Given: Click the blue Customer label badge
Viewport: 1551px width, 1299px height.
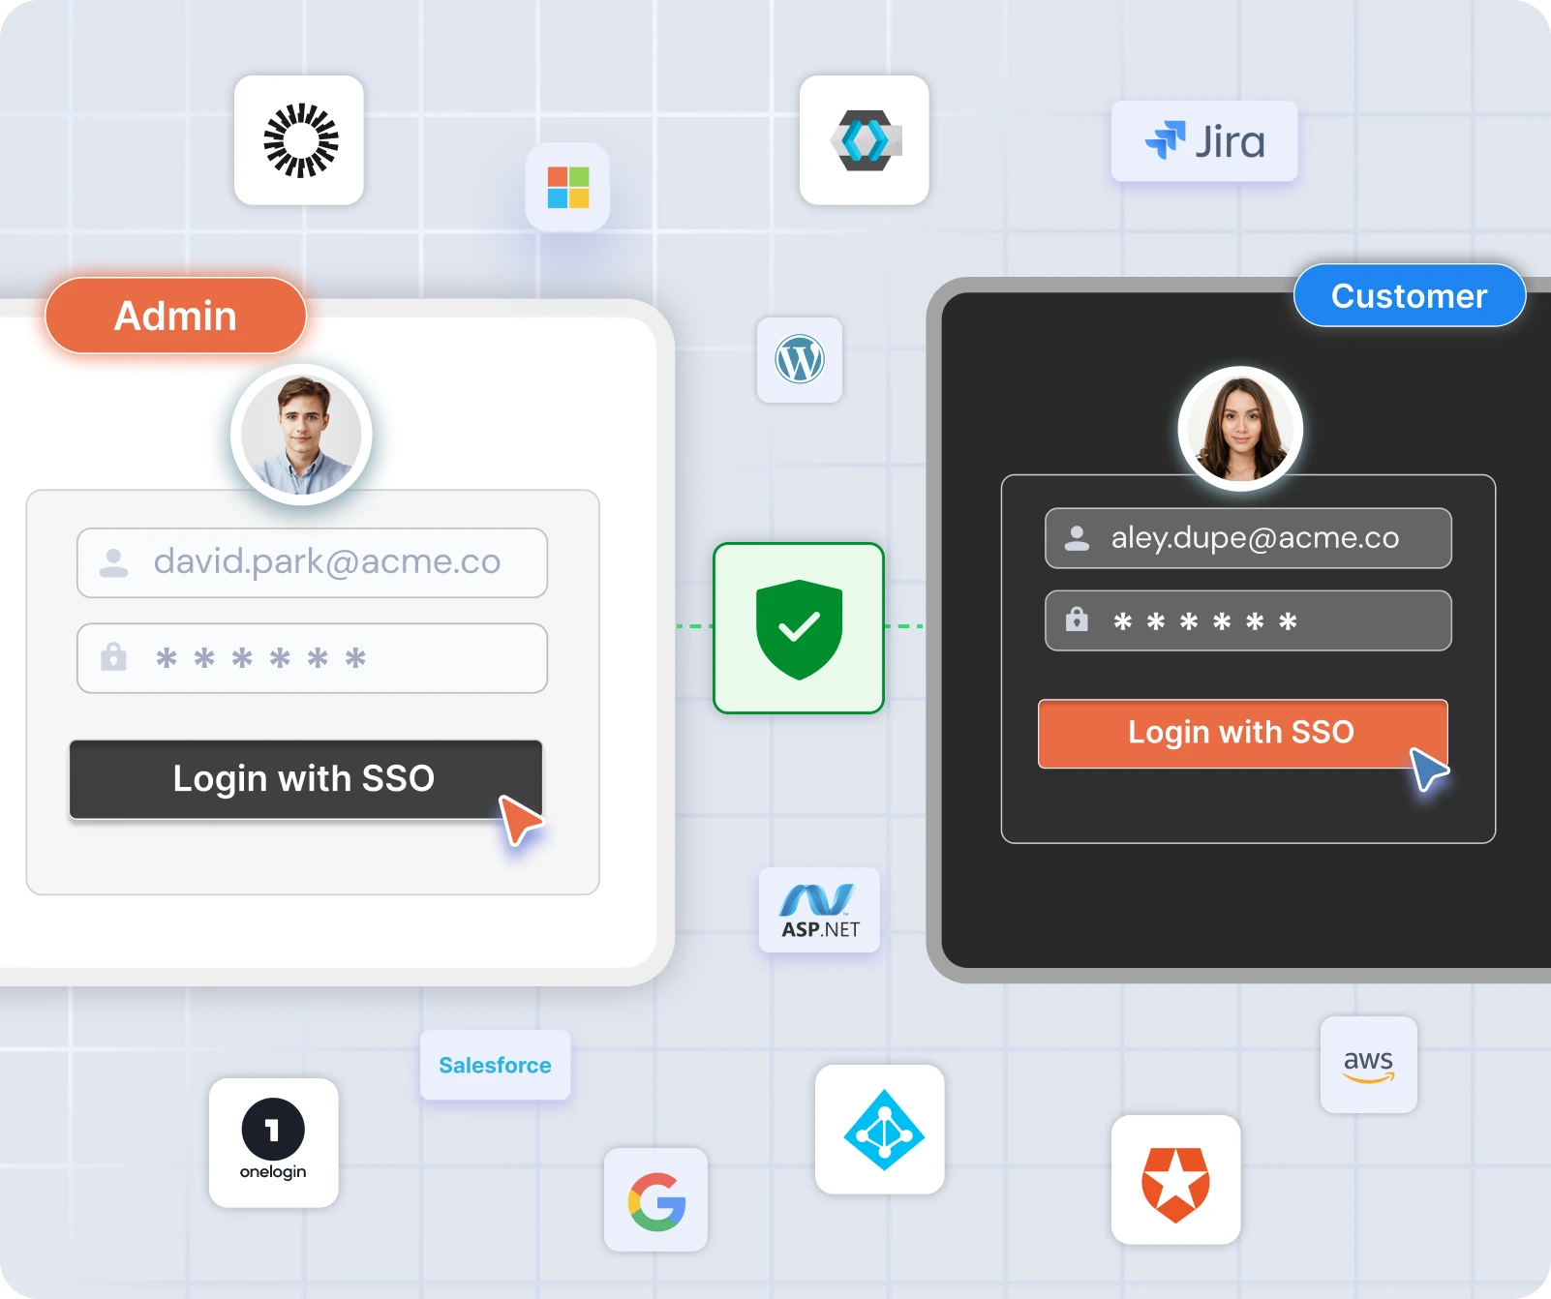Looking at the screenshot, I should click(1410, 295).
